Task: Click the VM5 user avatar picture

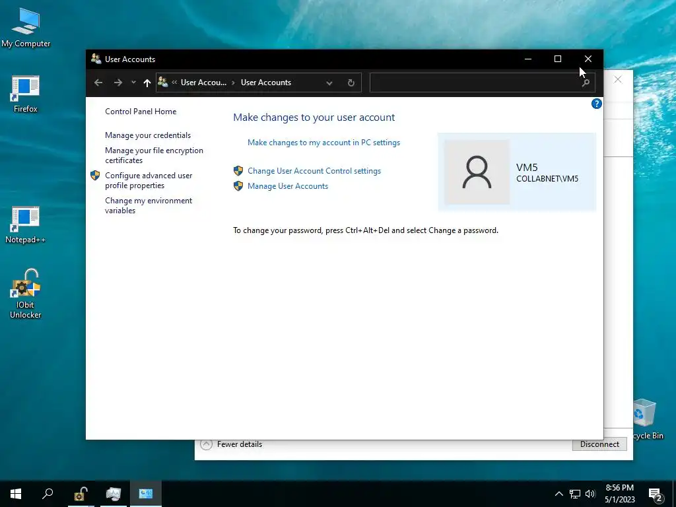Action: pyautogui.click(x=477, y=172)
